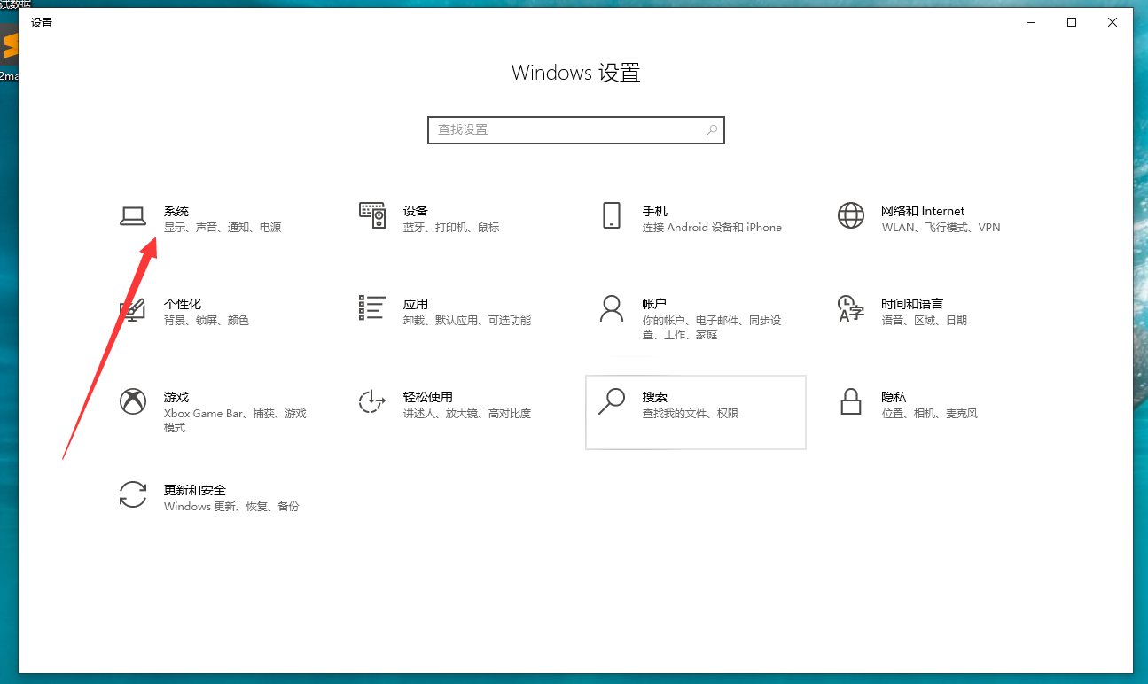This screenshot has height=684, width=1148.
Task: Open the 应用 settings title
Action: click(x=416, y=304)
